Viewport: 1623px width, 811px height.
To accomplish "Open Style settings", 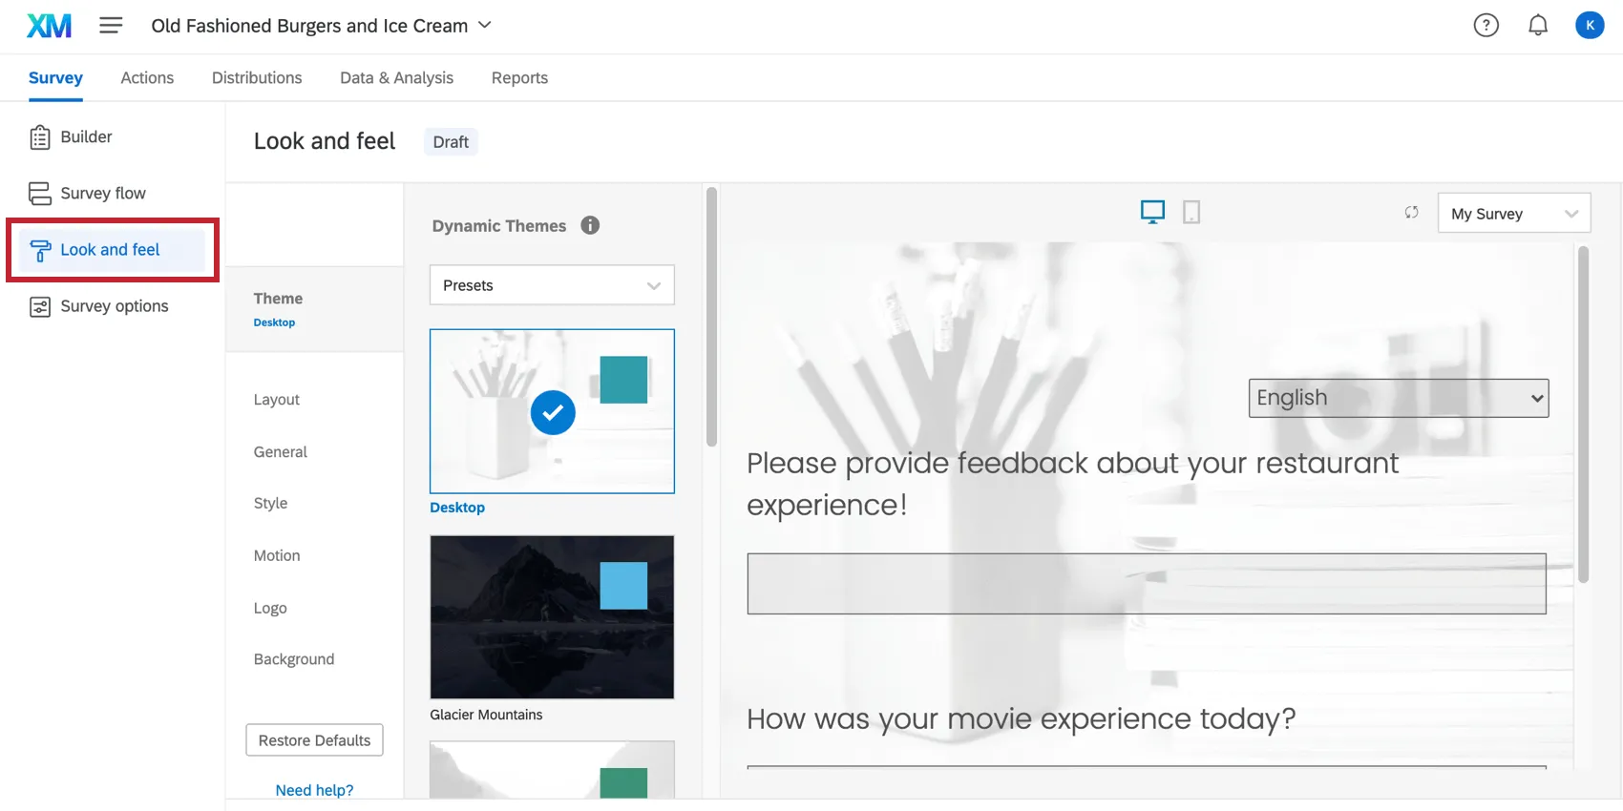I will coord(271,504).
